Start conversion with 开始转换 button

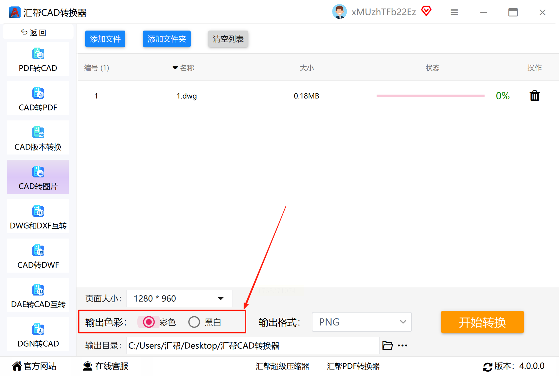pyautogui.click(x=483, y=322)
